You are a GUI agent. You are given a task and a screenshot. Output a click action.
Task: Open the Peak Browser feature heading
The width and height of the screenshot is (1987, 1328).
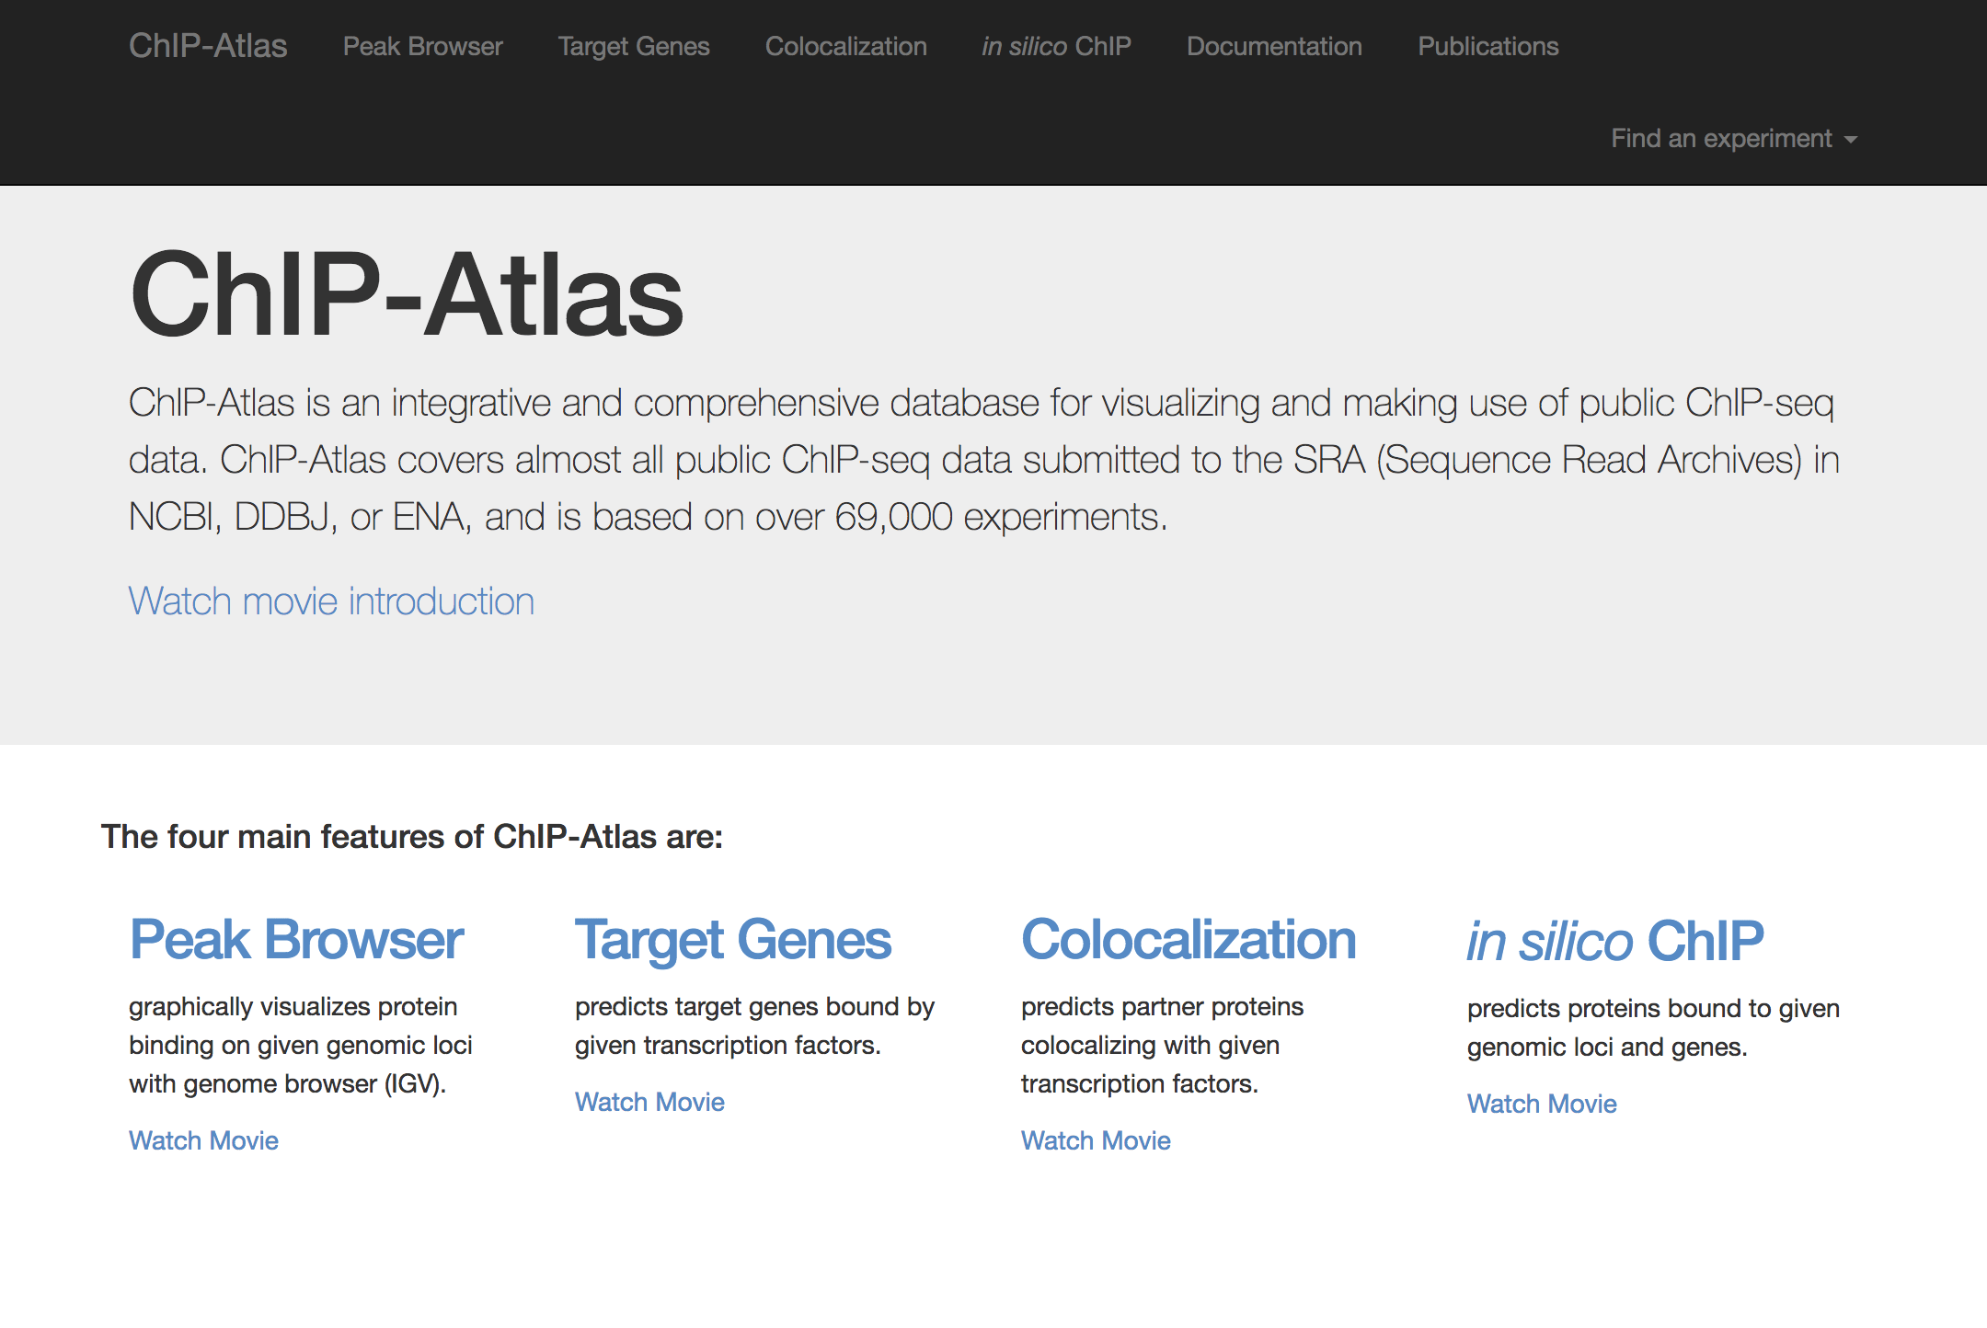[x=296, y=940]
